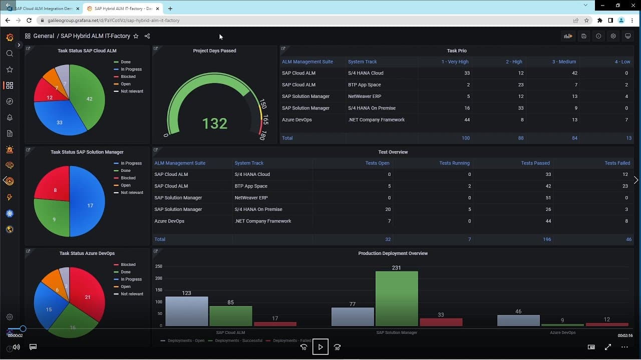Sort Test Overview by Tests Failed column
The image size is (641, 360).
pos(617,163)
